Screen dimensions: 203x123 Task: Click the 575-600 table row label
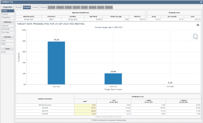coord(45,114)
